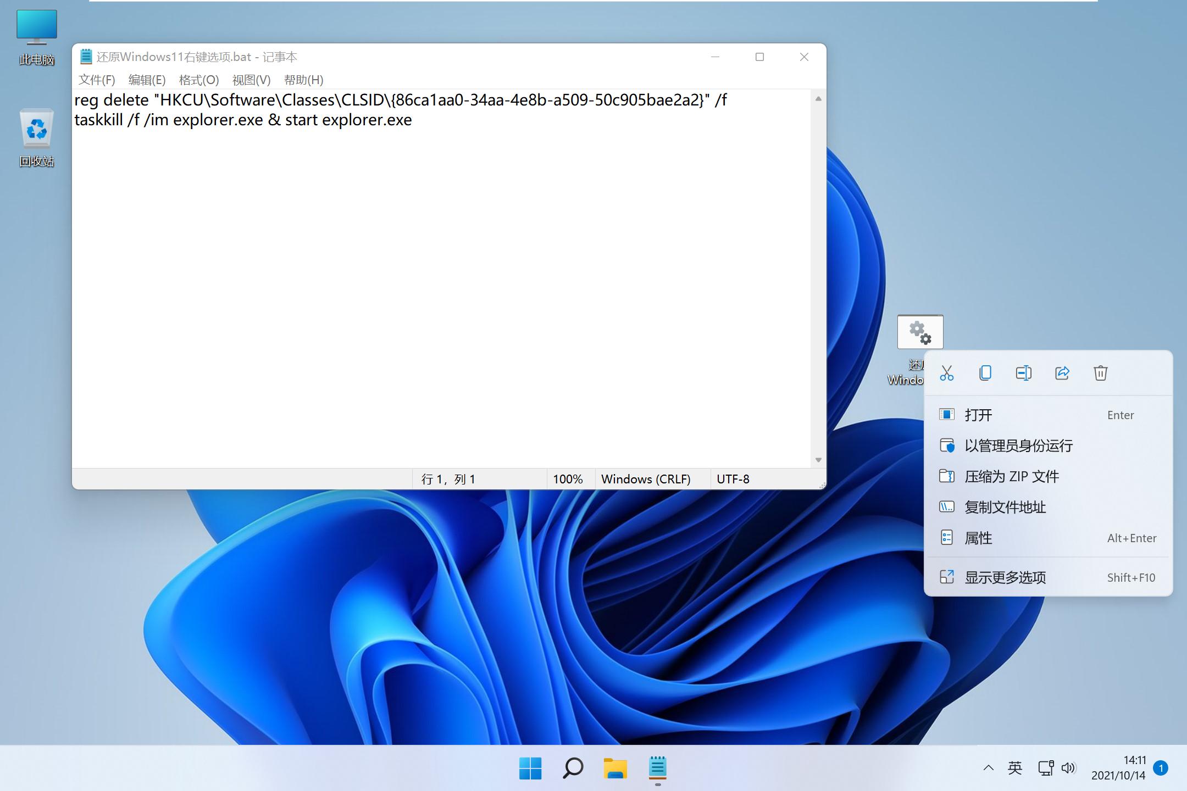Open the 文件(F) menu in Notepad
The image size is (1187, 791).
click(x=97, y=80)
